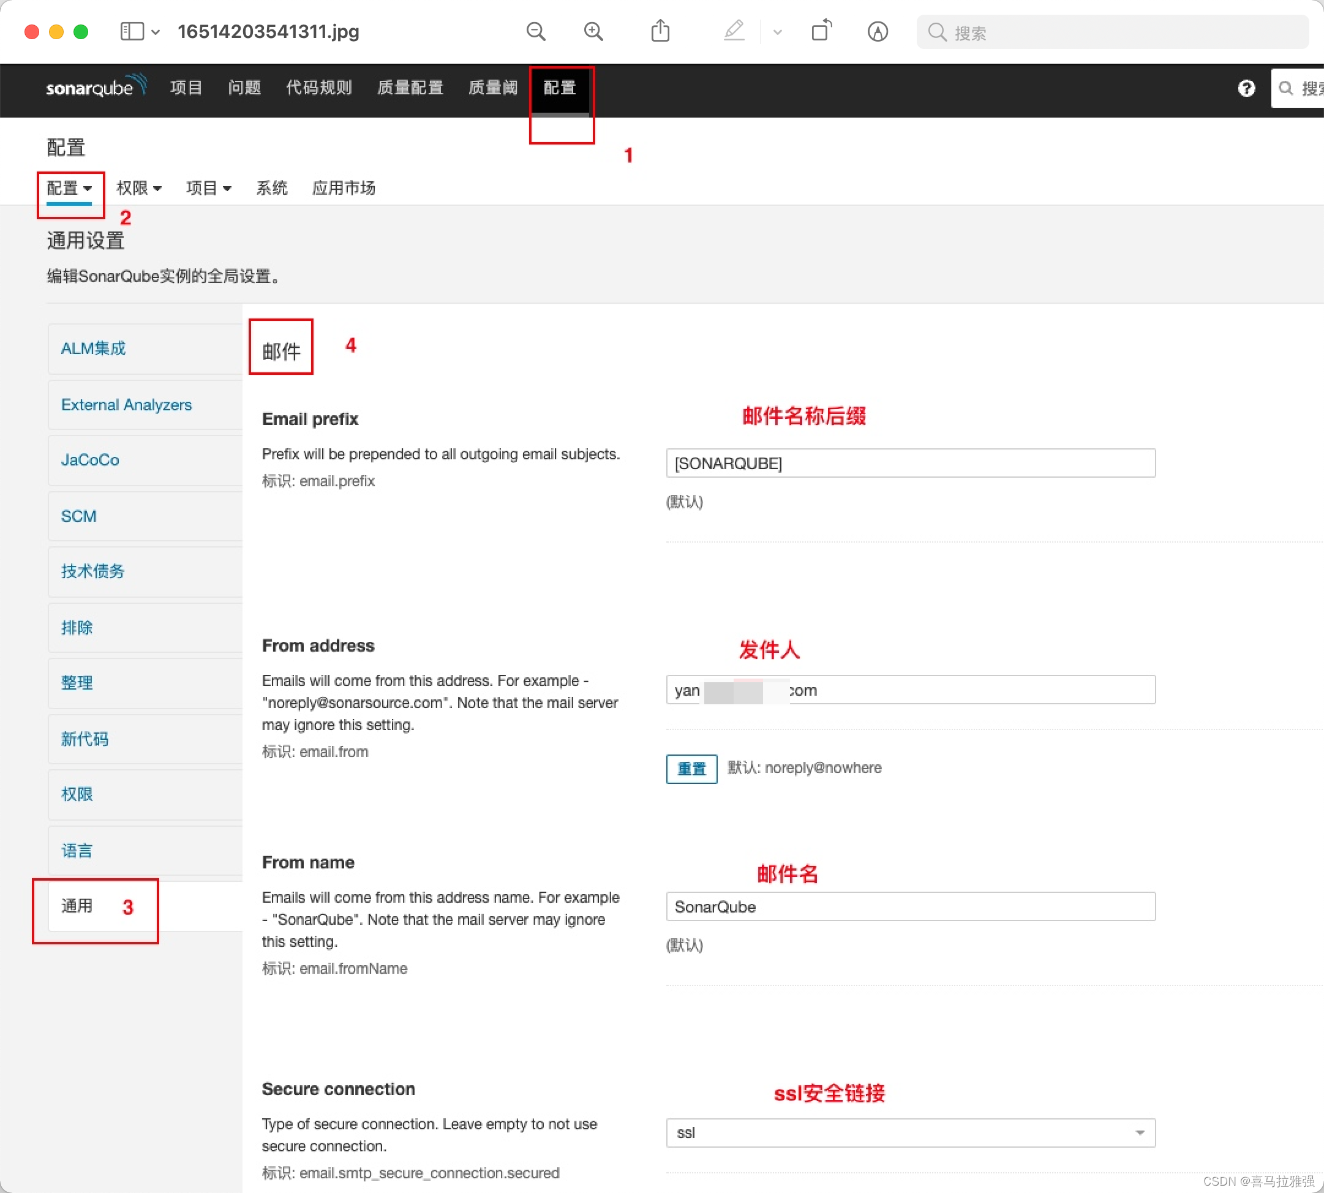Select 通用 settings category

point(145,906)
